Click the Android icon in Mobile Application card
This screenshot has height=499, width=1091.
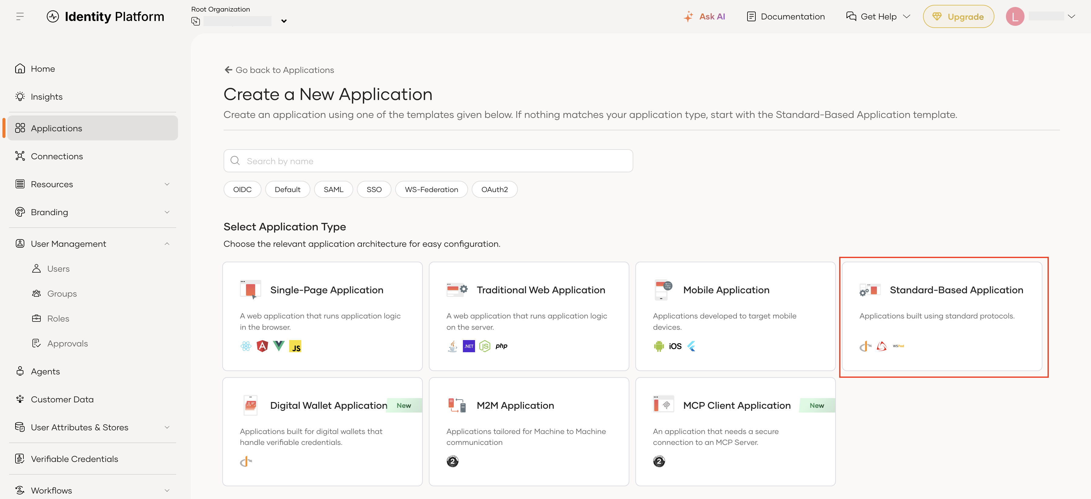pos(658,346)
